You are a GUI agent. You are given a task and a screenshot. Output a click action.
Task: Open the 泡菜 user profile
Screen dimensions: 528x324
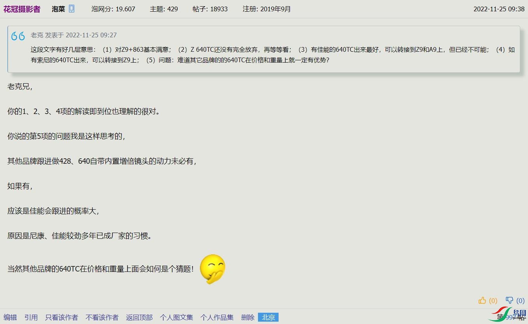[x=58, y=9]
